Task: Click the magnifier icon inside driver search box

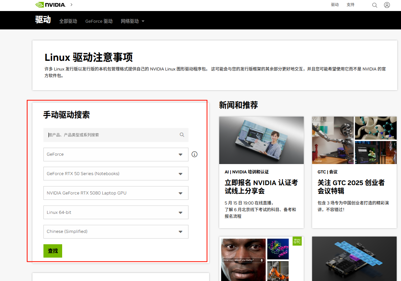Action: click(x=182, y=135)
